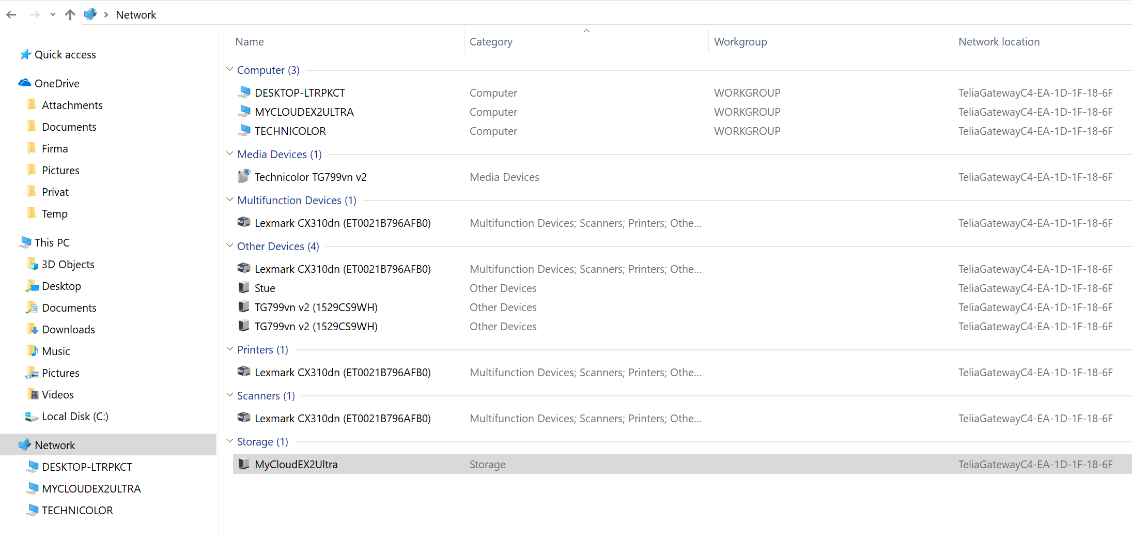1132x538 pixels.
Task: Go up one level with Up arrow
Action: (70, 14)
